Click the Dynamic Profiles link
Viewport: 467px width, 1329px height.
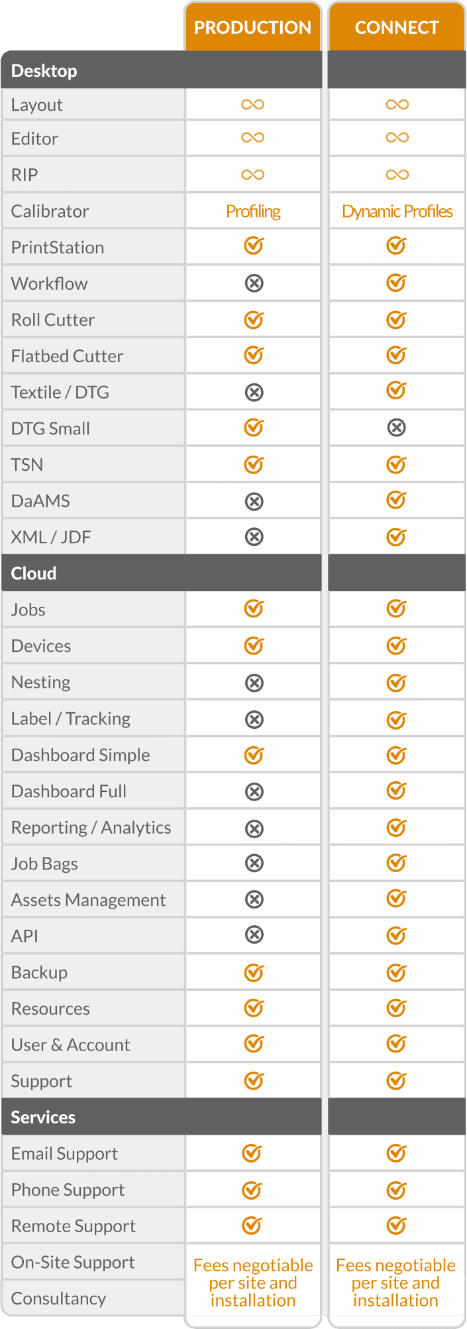tap(397, 212)
